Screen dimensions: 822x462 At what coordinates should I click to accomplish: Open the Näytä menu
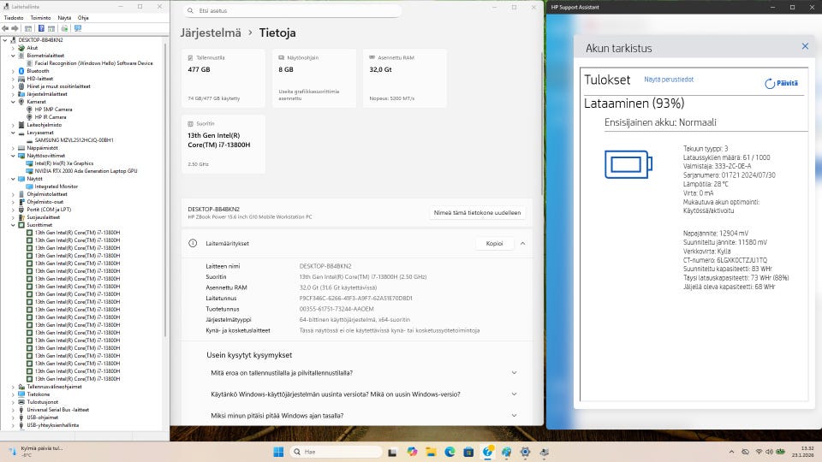point(64,18)
